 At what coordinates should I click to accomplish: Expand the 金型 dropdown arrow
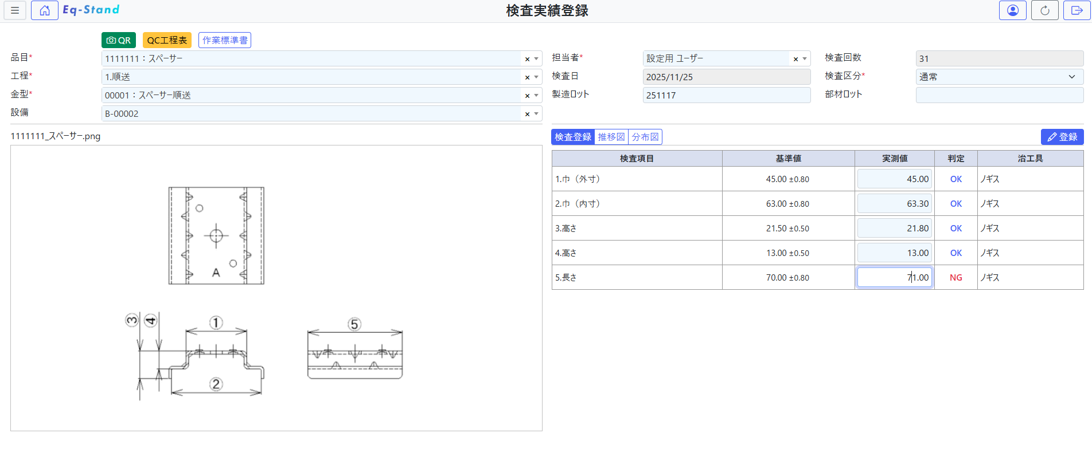pyautogui.click(x=536, y=96)
